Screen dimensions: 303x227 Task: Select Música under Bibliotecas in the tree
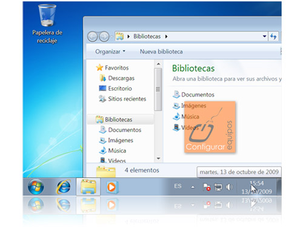point(117,151)
